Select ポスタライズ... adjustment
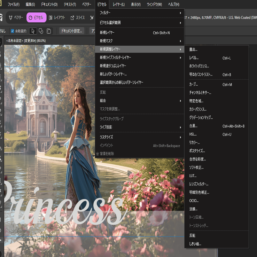The width and height of the screenshot is (257, 257). tap(217, 151)
